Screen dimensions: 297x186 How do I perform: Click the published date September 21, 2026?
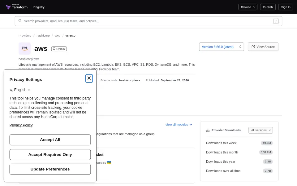(174, 80)
